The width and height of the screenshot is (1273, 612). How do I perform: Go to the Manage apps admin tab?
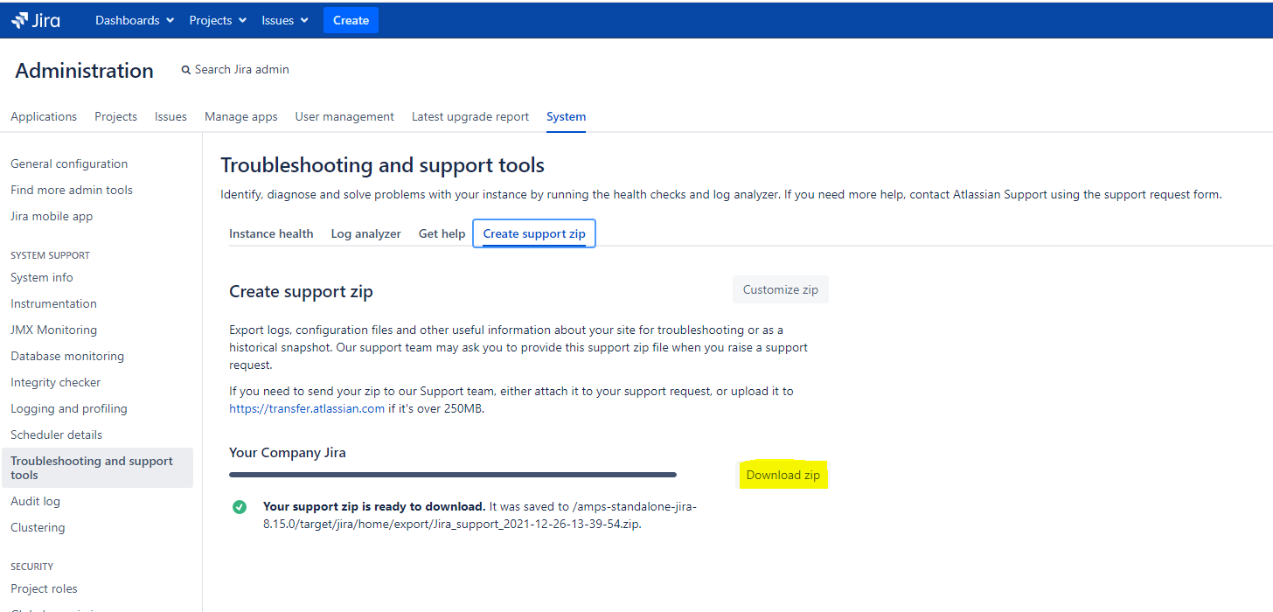[240, 116]
